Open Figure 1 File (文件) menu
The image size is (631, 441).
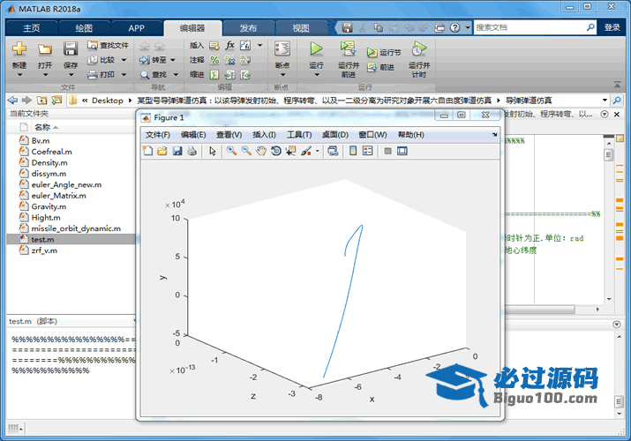158,135
